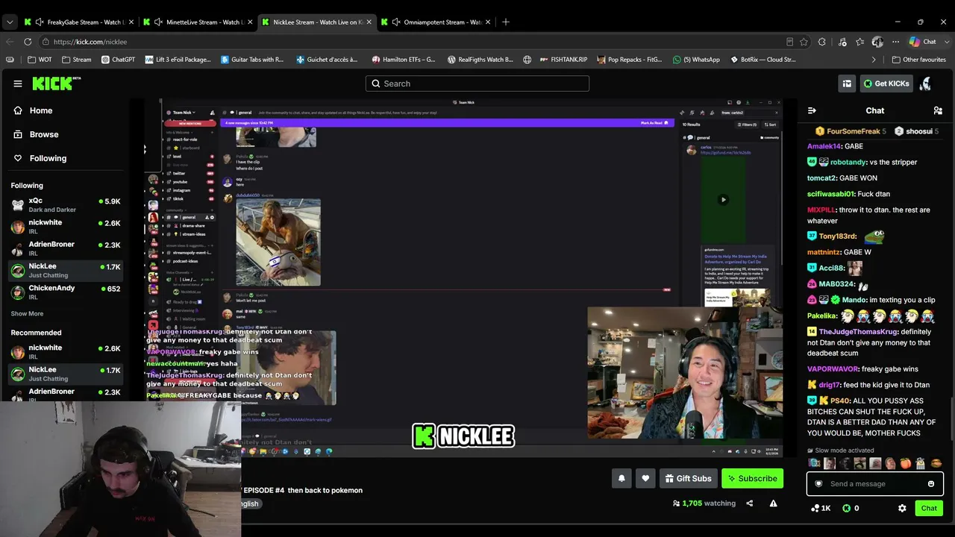The height and width of the screenshot is (537, 955).
Task: Subscribe to NickLee channel
Action: 752,479
